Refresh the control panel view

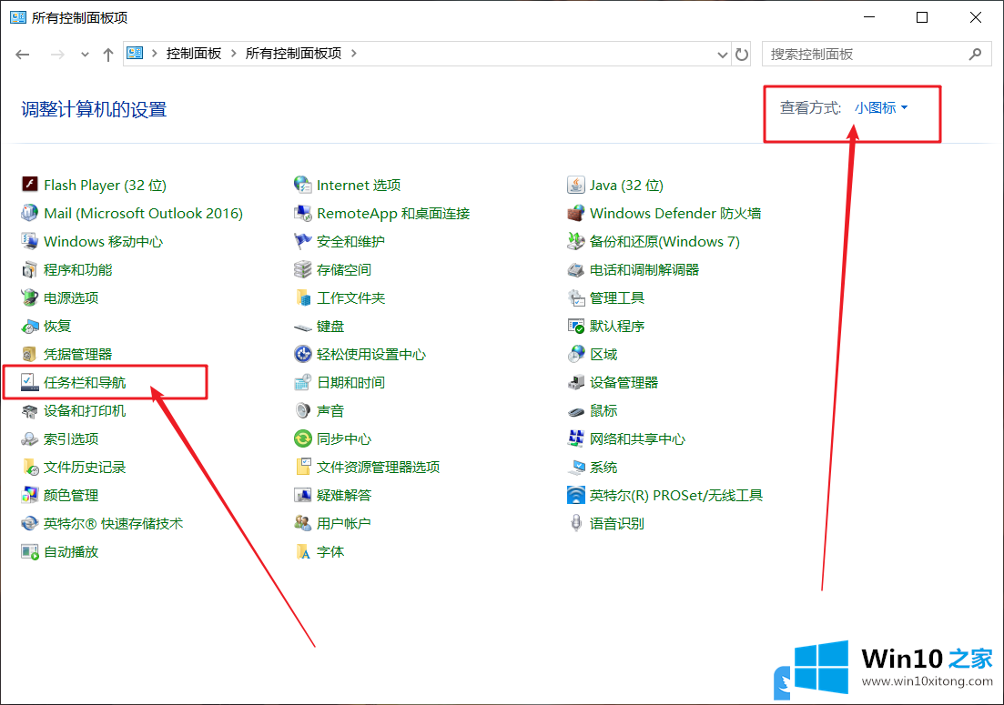(x=742, y=55)
